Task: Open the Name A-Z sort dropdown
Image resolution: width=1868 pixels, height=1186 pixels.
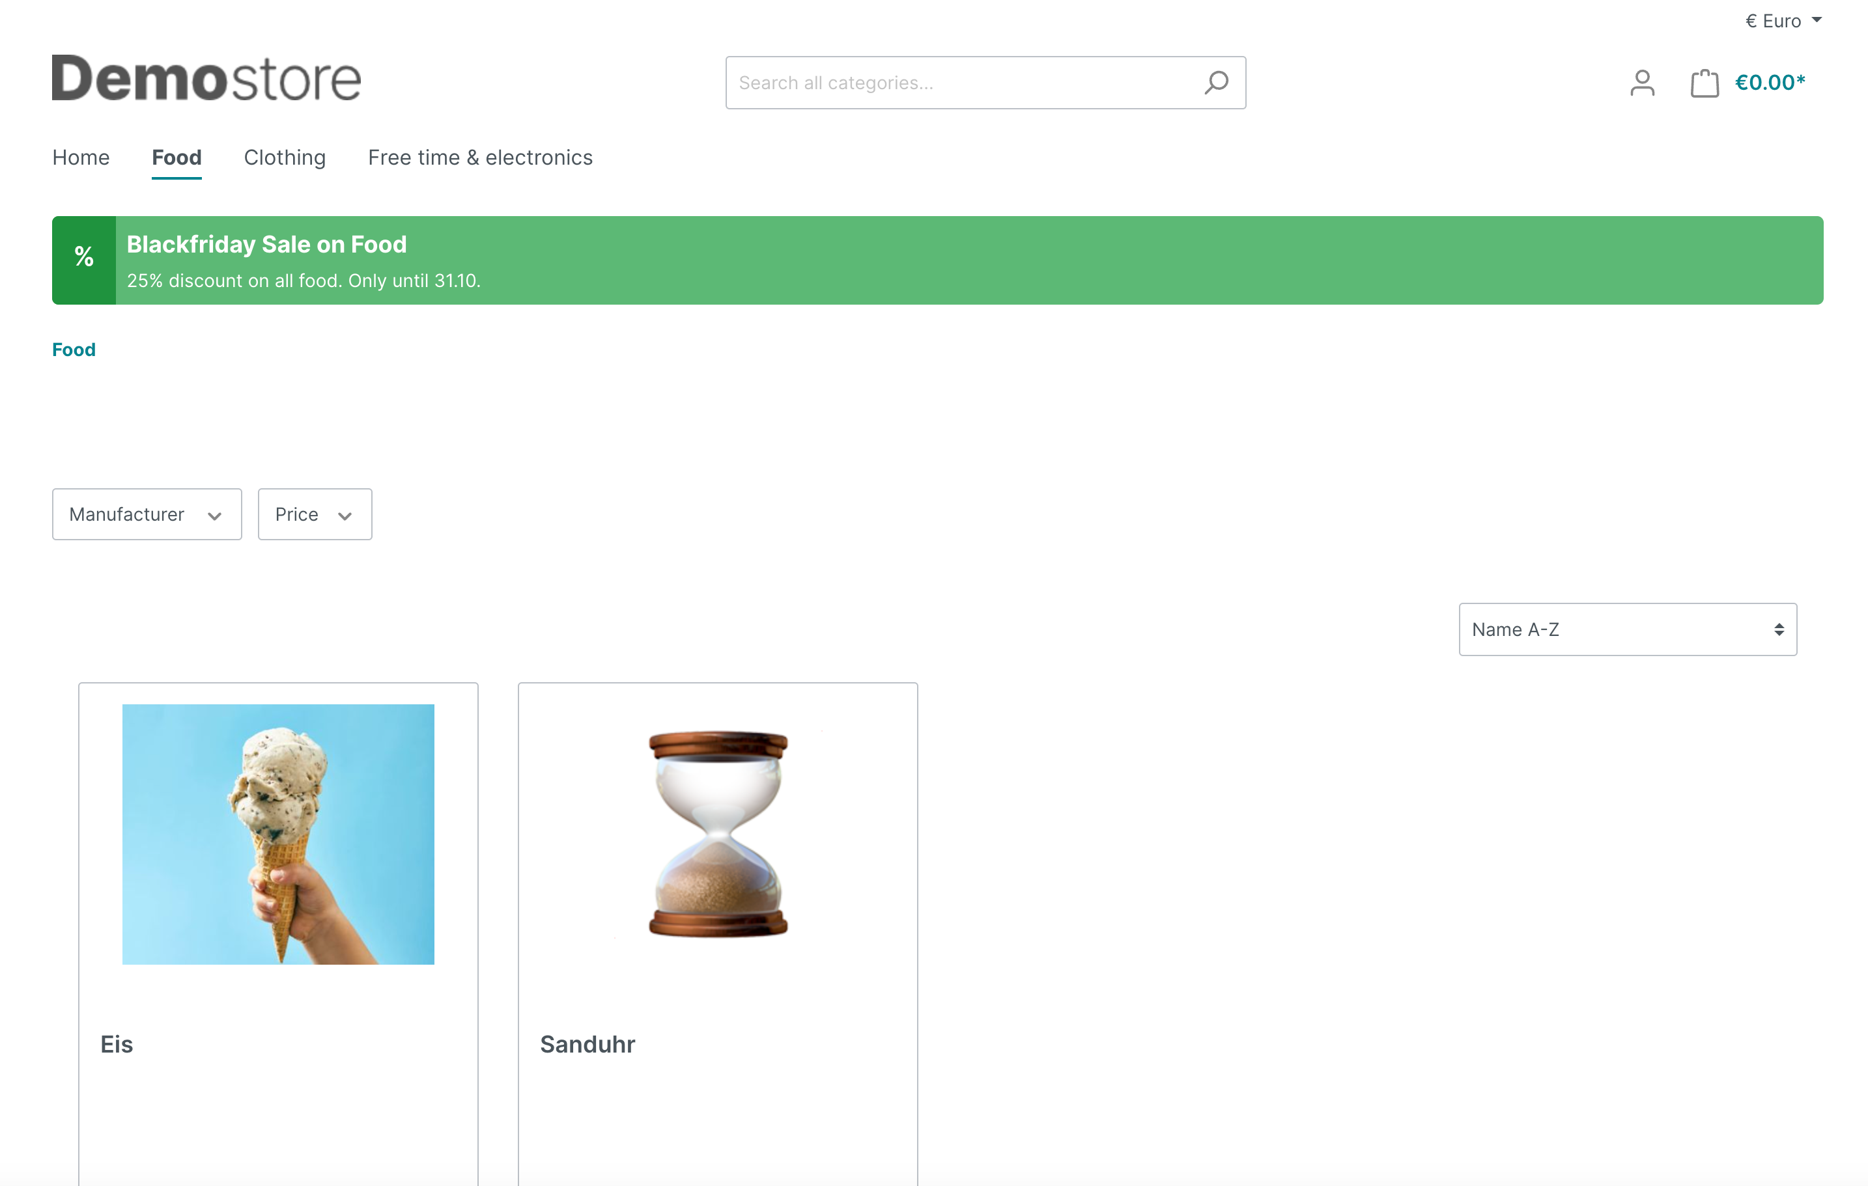Action: [1627, 628]
